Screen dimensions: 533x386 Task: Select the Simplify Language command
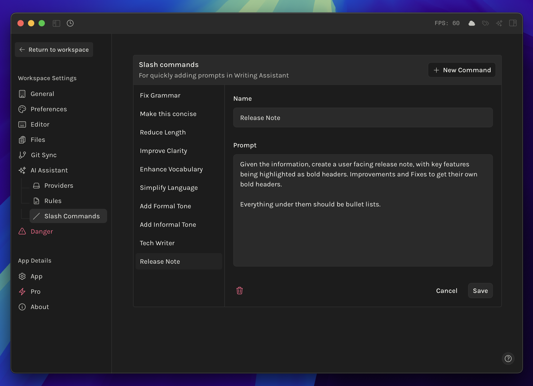179,188
